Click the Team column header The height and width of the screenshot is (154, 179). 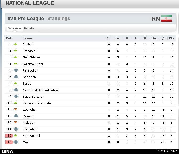27,38
